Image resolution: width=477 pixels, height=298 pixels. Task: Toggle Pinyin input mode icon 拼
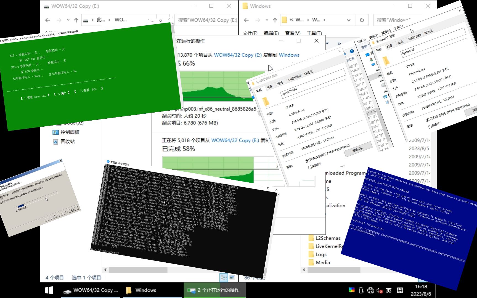pyautogui.click(x=400, y=290)
